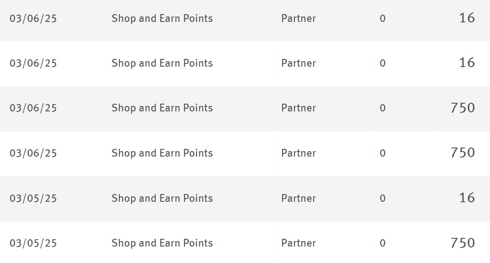Select the 750 points value in the fourth row
This screenshot has width=490, height=263.
click(x=463, y=153)
